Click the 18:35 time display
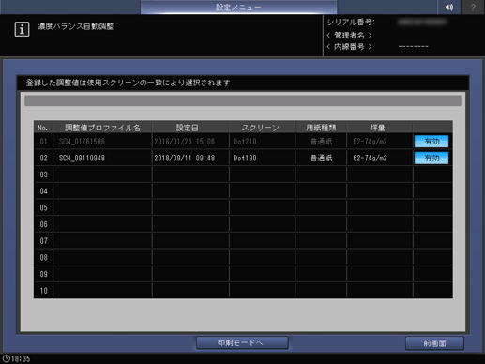The width and height of the screenshot is (485, 364). pos(21,358)
